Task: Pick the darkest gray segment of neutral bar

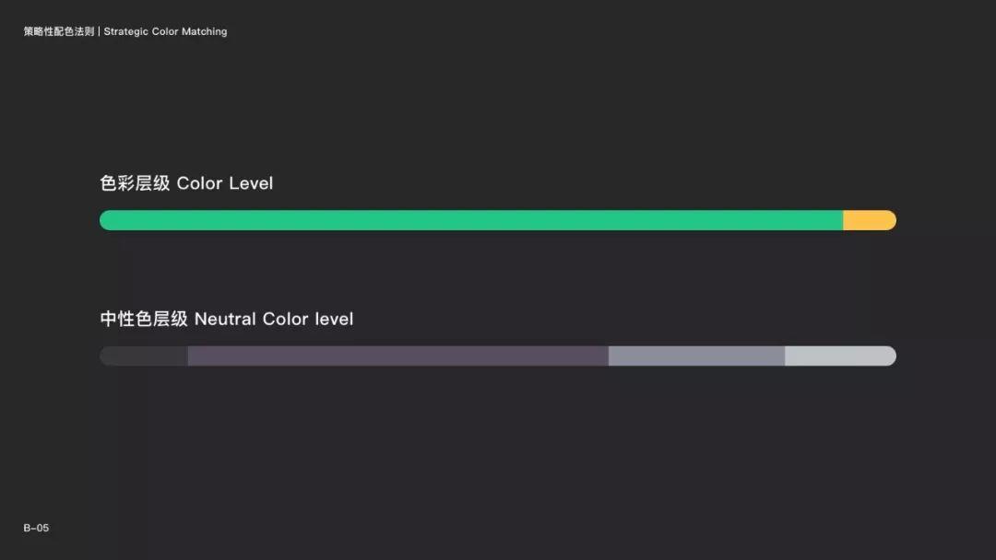Action: pyautogui.click(x=144, y=356)
